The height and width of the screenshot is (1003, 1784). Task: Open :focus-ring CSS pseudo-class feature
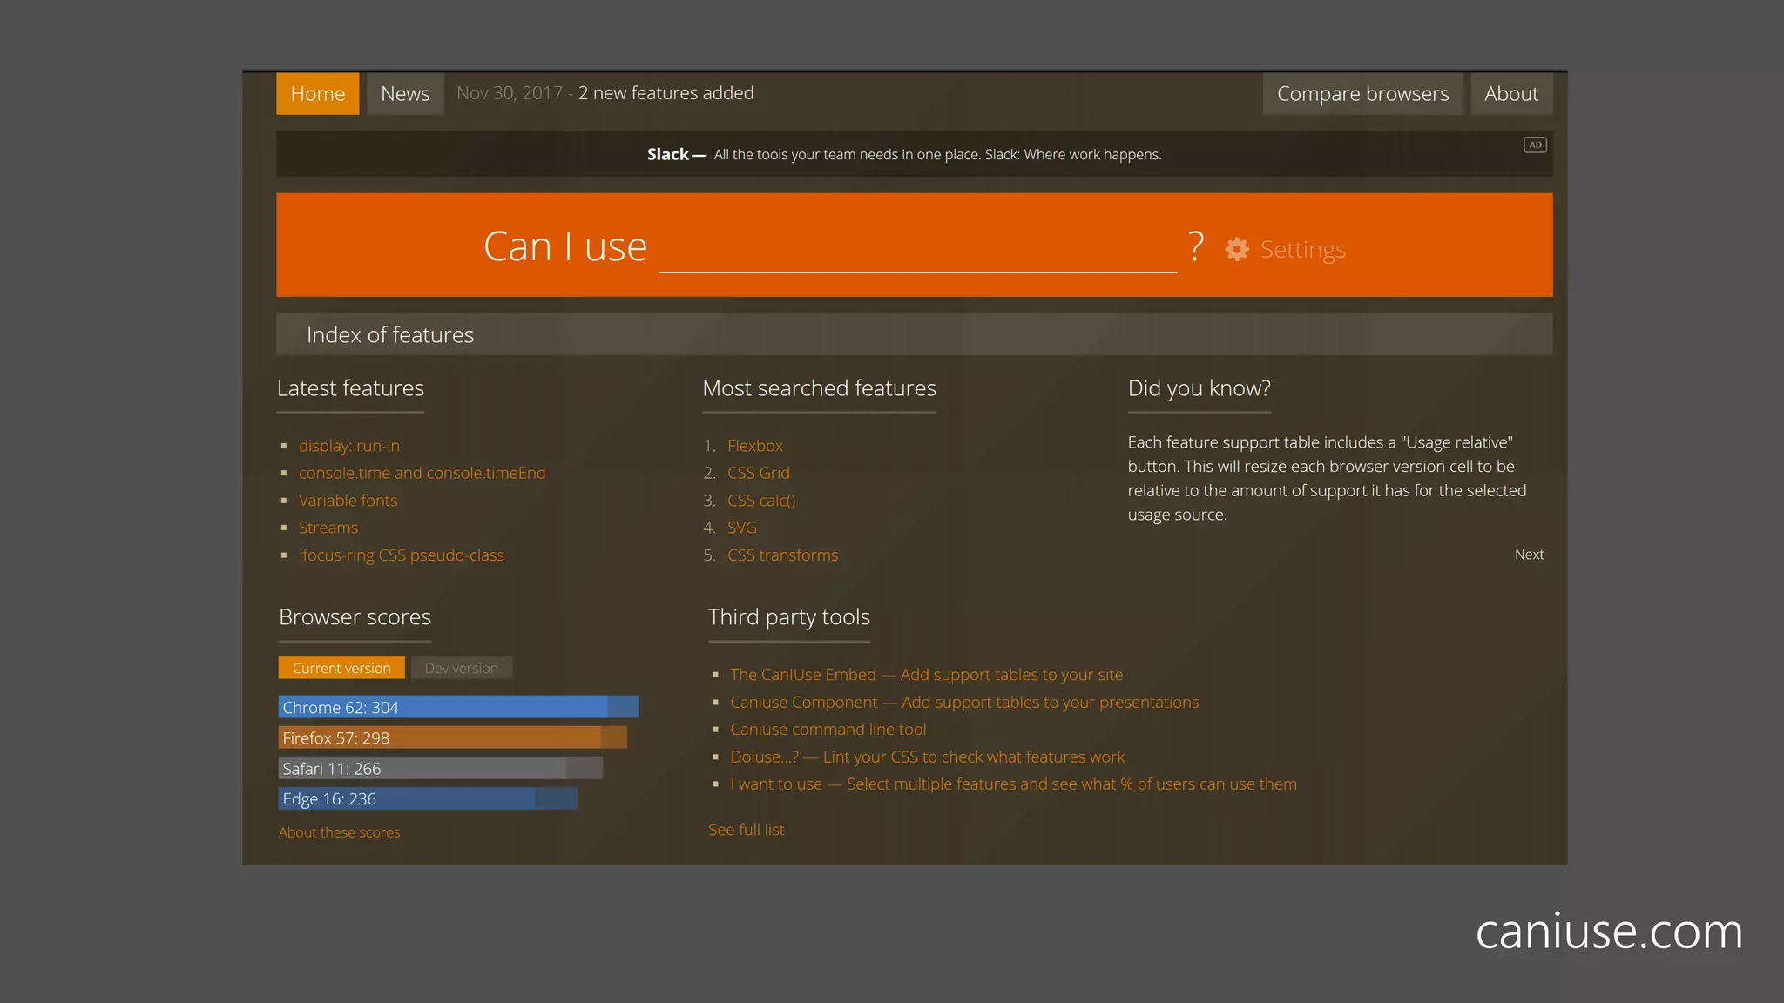(x=402, y=555)
